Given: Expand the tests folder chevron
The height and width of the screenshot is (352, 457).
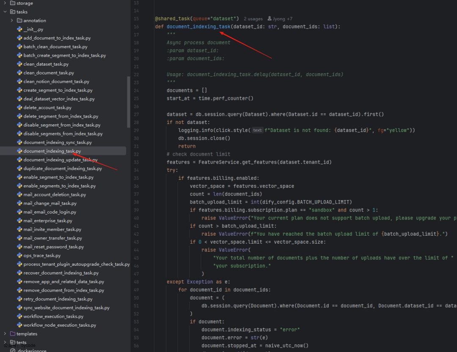Looking at the screenshot, I should pos(5,342).
